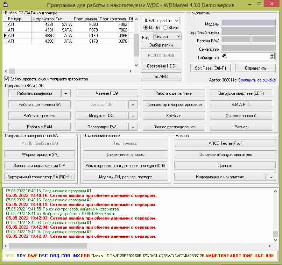The width and height of the screenshot is (282, 265).
Task: Click the Выбор папки button
Action: pyautogui.click(x=161, y=45)
